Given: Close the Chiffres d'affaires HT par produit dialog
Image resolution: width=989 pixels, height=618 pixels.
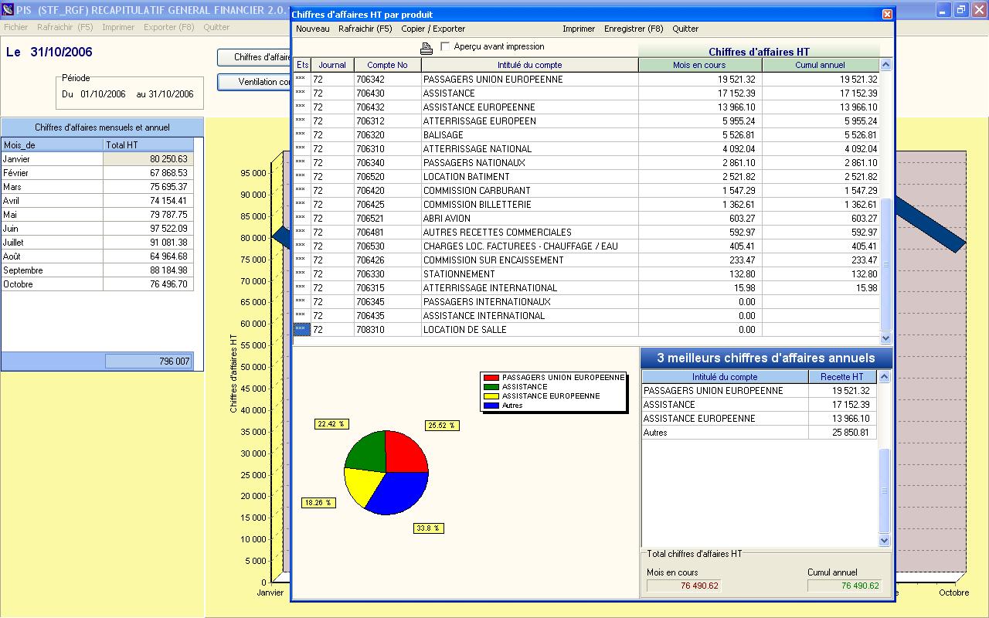Looking at the screenshot, I should [x=887, y=14].
